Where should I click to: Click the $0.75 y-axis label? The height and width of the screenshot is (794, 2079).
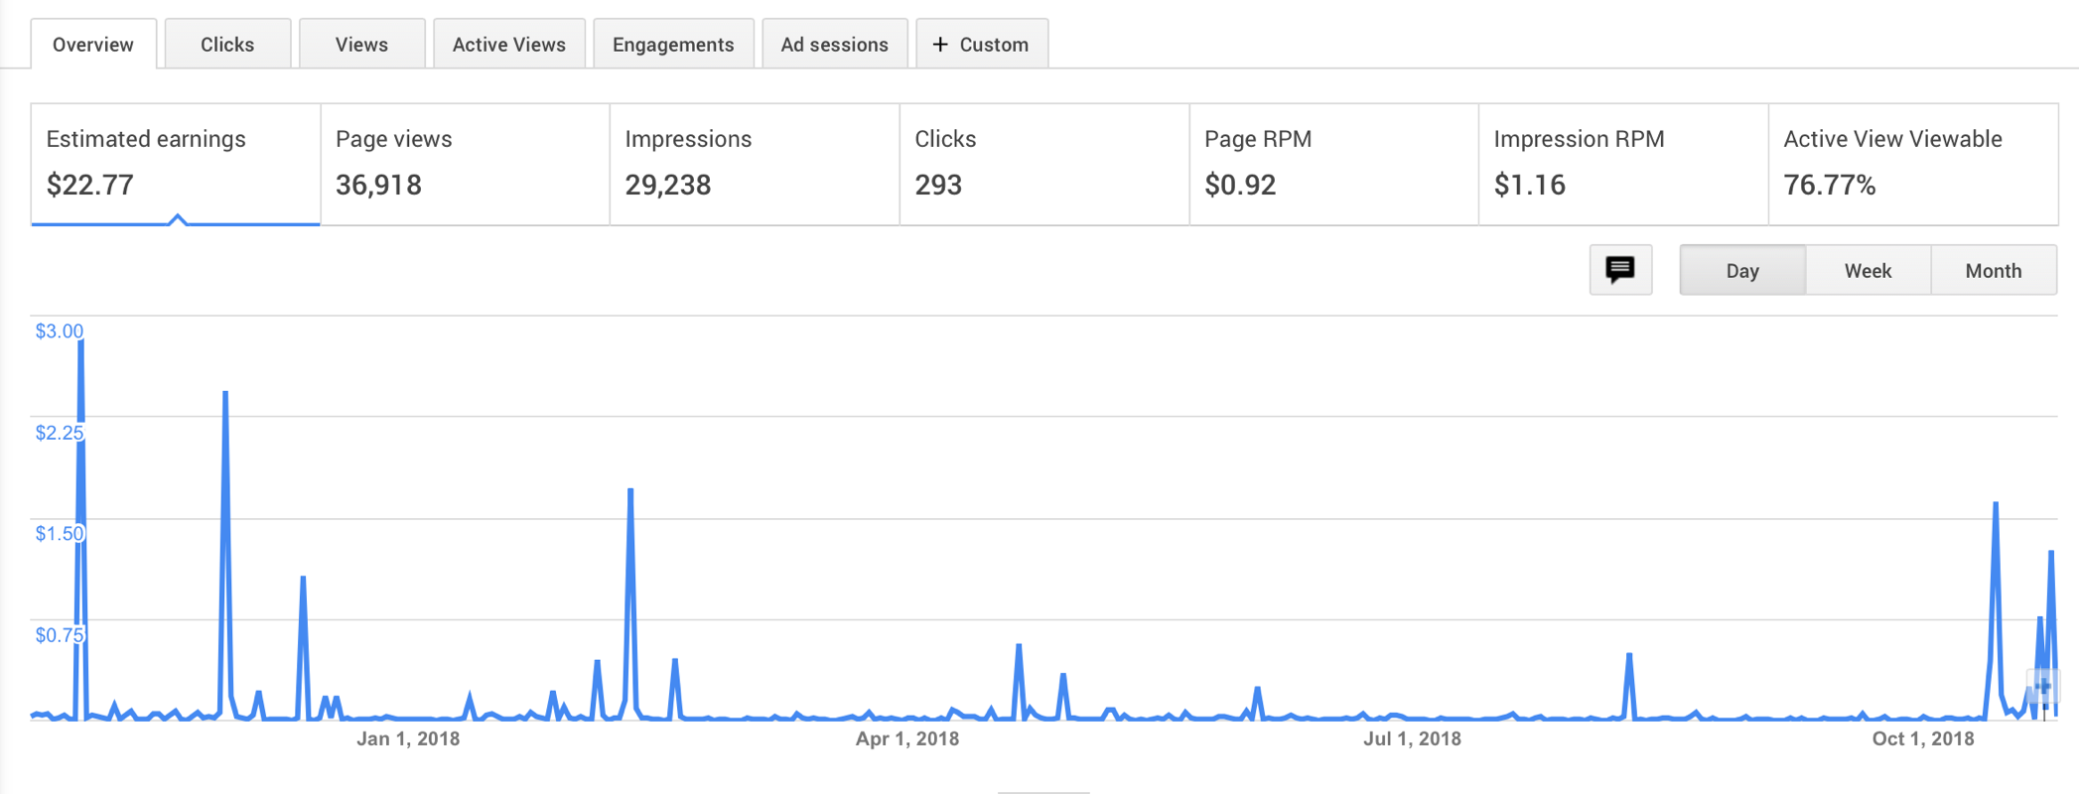60,635
